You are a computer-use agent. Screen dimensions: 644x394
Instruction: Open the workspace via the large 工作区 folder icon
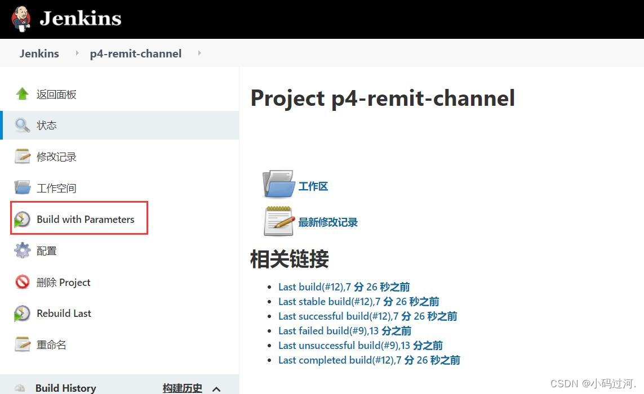pos(278,183)
